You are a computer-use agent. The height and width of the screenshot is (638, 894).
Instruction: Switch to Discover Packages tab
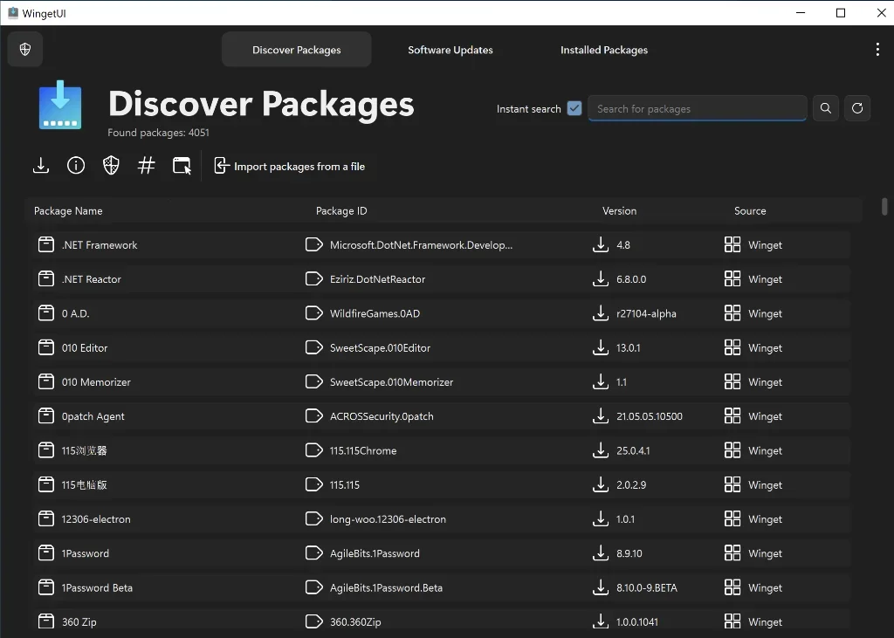(x=297, y=50)
